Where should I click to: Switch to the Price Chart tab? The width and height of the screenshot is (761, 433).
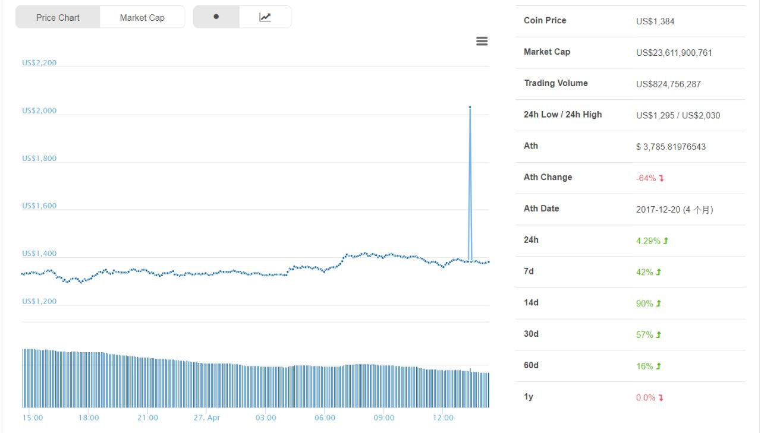58,18
